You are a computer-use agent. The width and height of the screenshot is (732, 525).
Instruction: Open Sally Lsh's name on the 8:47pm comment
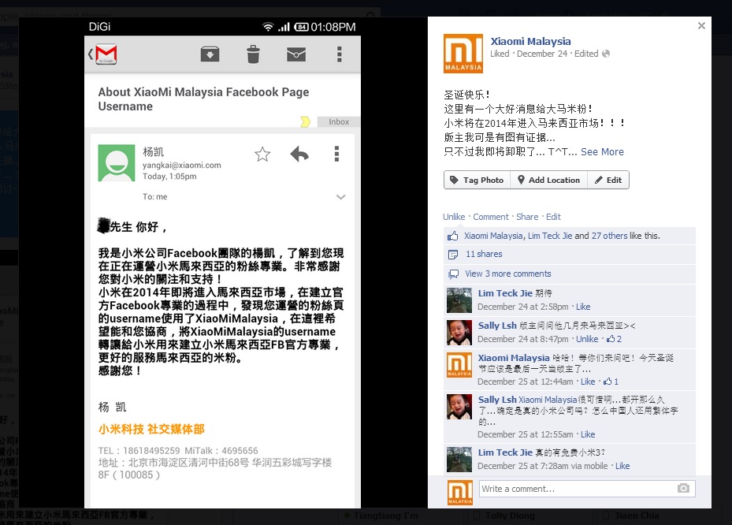coord(497,326)
